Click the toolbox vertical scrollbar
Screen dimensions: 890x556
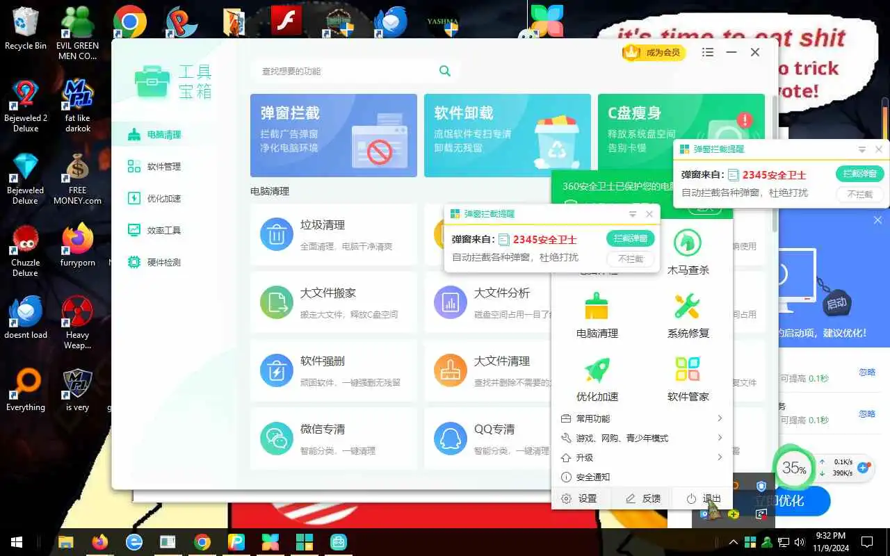(x=775, y=165)
